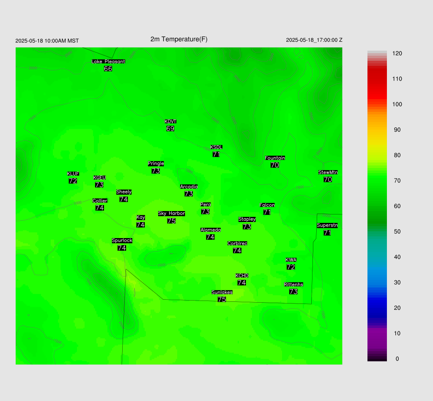This screenshot has height=401, width=433.
Task: Select the Sky Harbor station label
Action: pos(172,214)
